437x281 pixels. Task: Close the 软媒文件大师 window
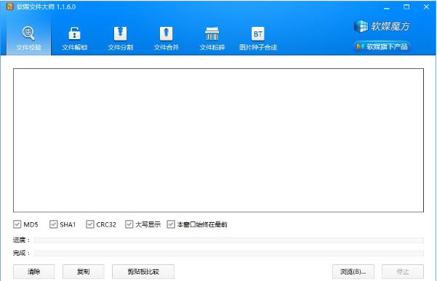pos(426,7)
